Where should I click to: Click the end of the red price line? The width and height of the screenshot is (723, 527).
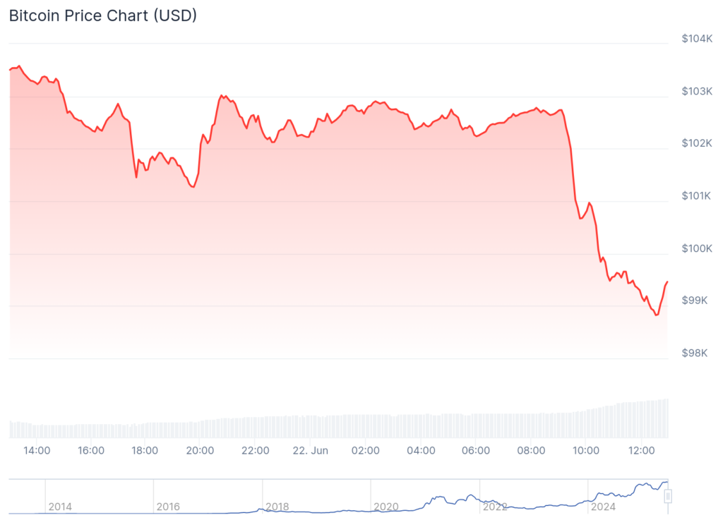pos(667,281)
